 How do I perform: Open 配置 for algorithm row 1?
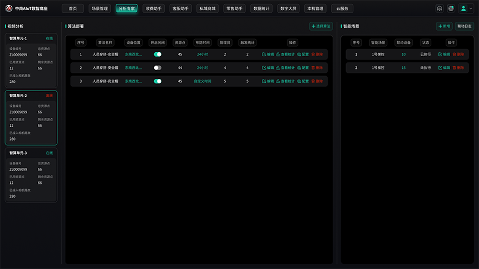pos(303,54)
